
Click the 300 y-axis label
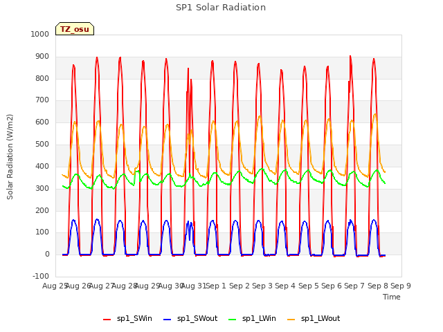pos(42,188)
